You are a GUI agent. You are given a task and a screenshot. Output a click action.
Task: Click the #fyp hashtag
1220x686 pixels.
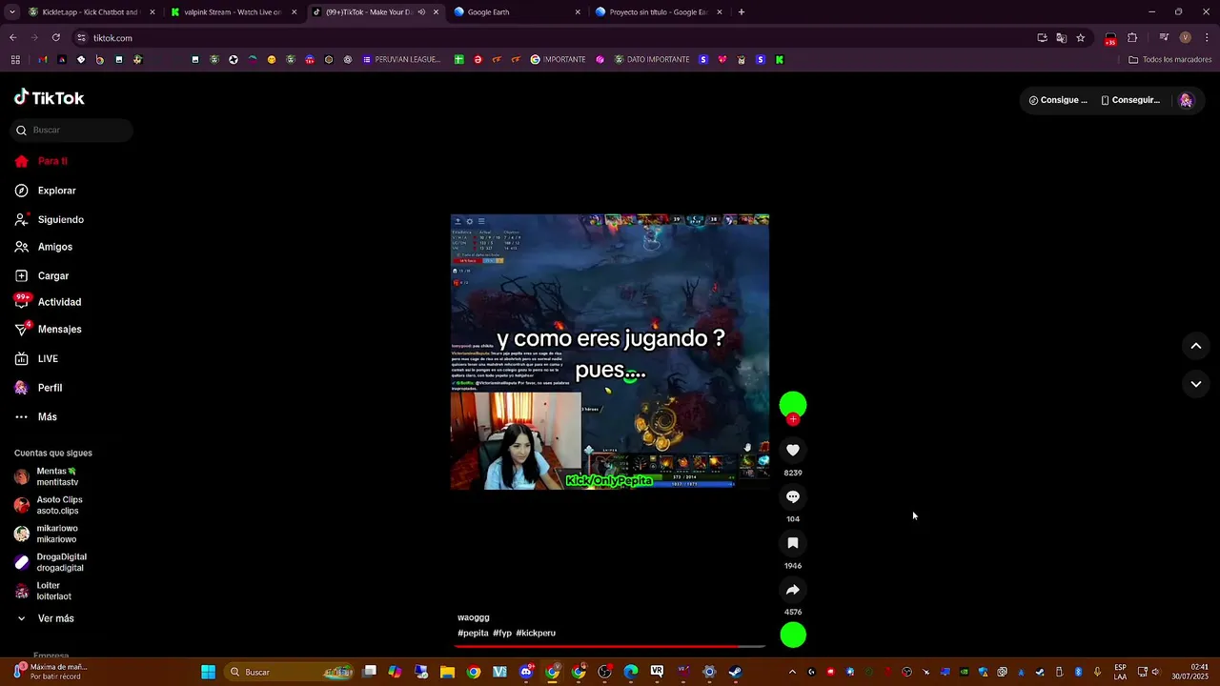(502, 633)
